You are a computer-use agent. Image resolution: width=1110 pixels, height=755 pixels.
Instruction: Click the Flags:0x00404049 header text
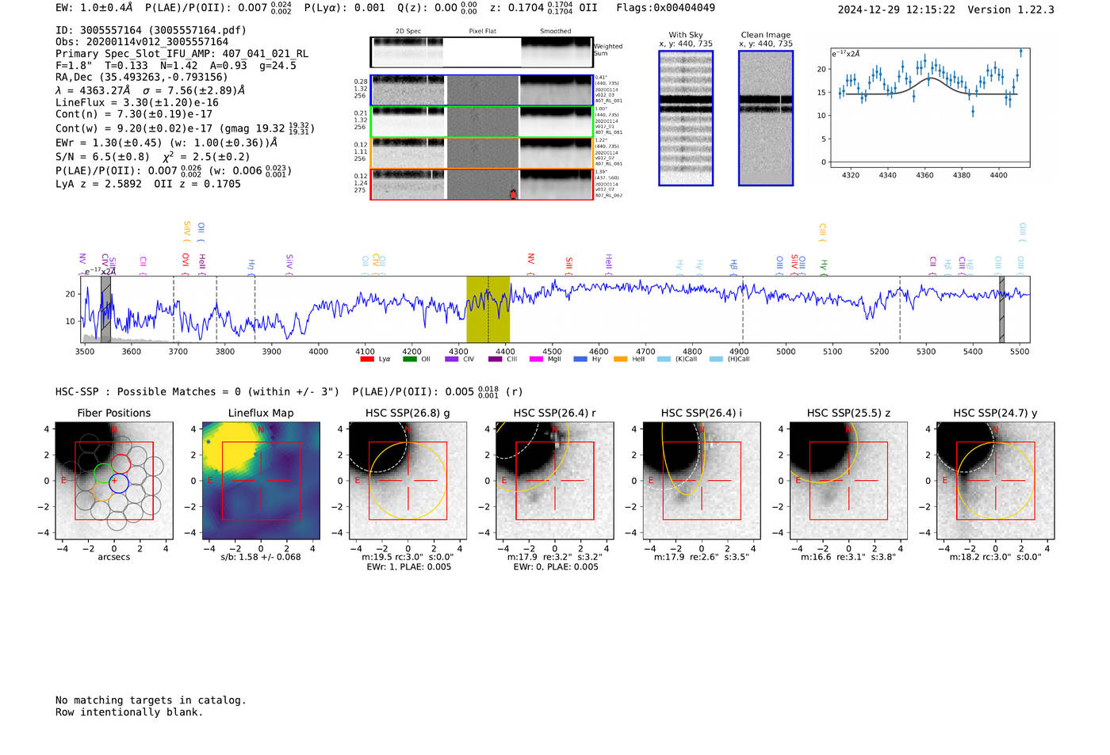click(x=665, y=7)
